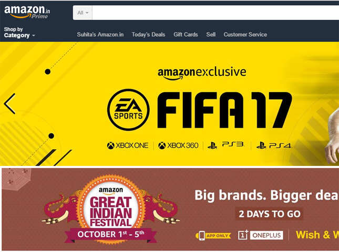The height and width of the screenshot is (252, 339).
Task: Open Suhita's Amazon.in link
Action: pyautogui.click(x=100, y=35)
